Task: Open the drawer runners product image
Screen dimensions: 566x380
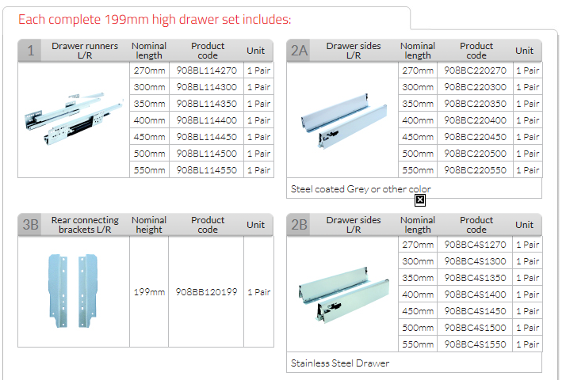Action: 74,112
